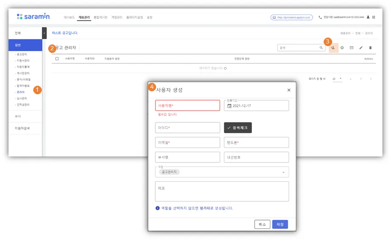This screenshot has height=240, width=391.
Task: Open 합격자발표 in the sidebar submenu
Action: (23, 86)
